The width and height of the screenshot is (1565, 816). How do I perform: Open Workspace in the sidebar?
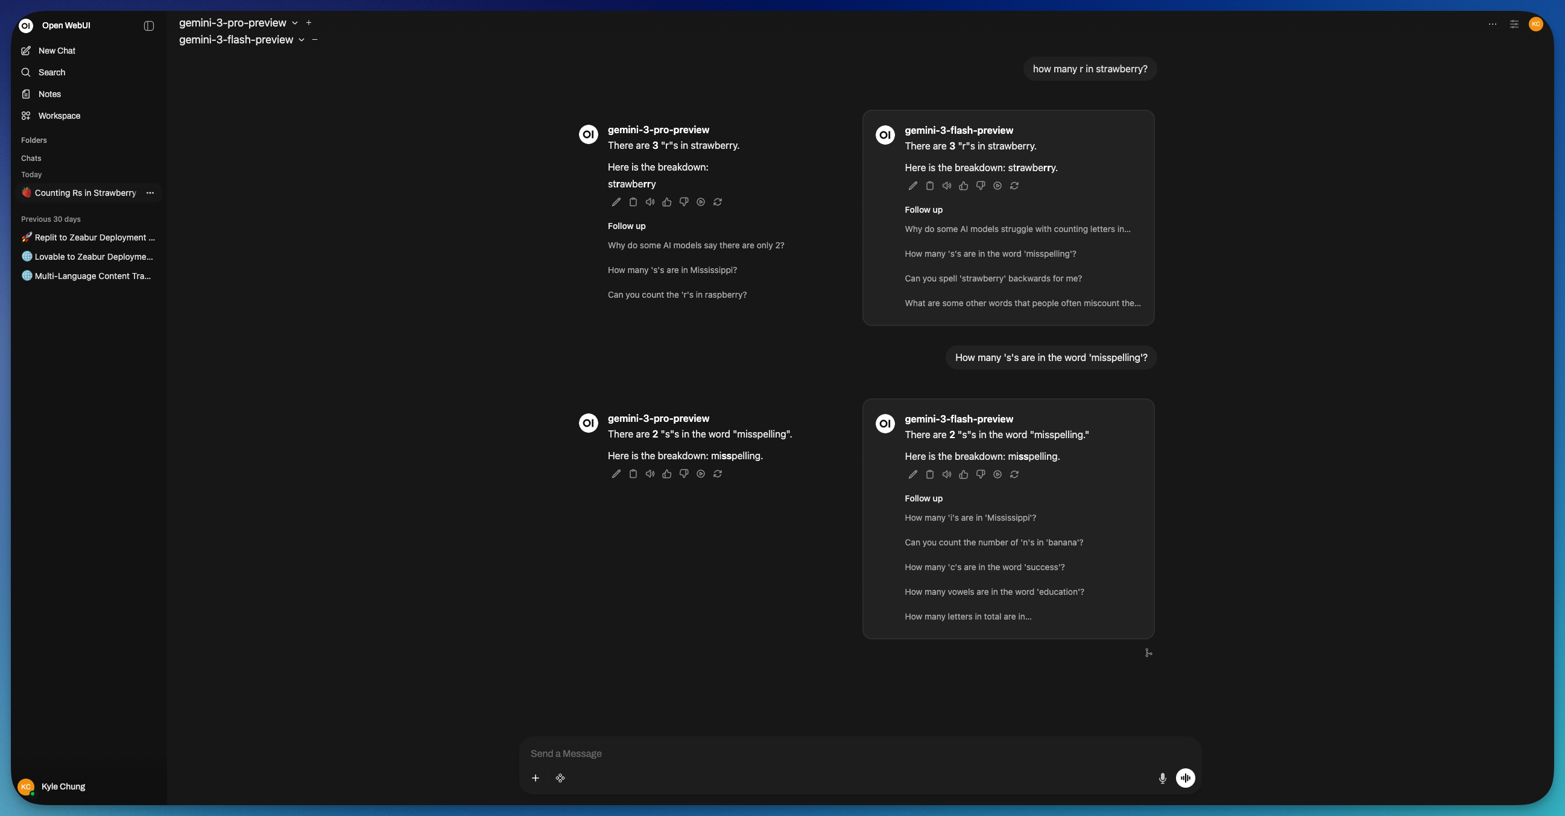point(59,116)
